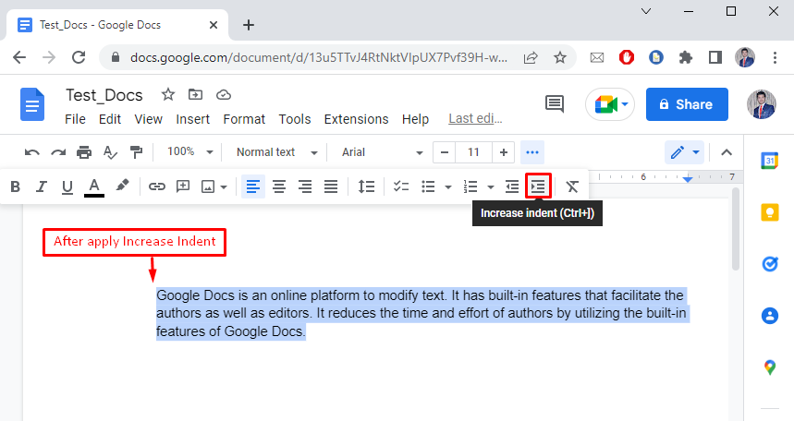This screenshot has width=794, height=421.
Task: Open the Edit menu
Action: [109, 119]
